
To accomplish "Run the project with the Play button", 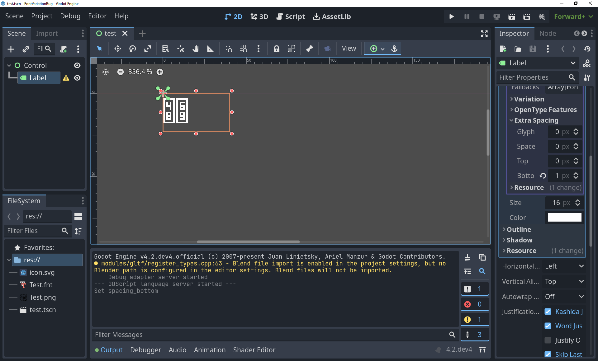I will pyautogui.click(x=451, y=16).
